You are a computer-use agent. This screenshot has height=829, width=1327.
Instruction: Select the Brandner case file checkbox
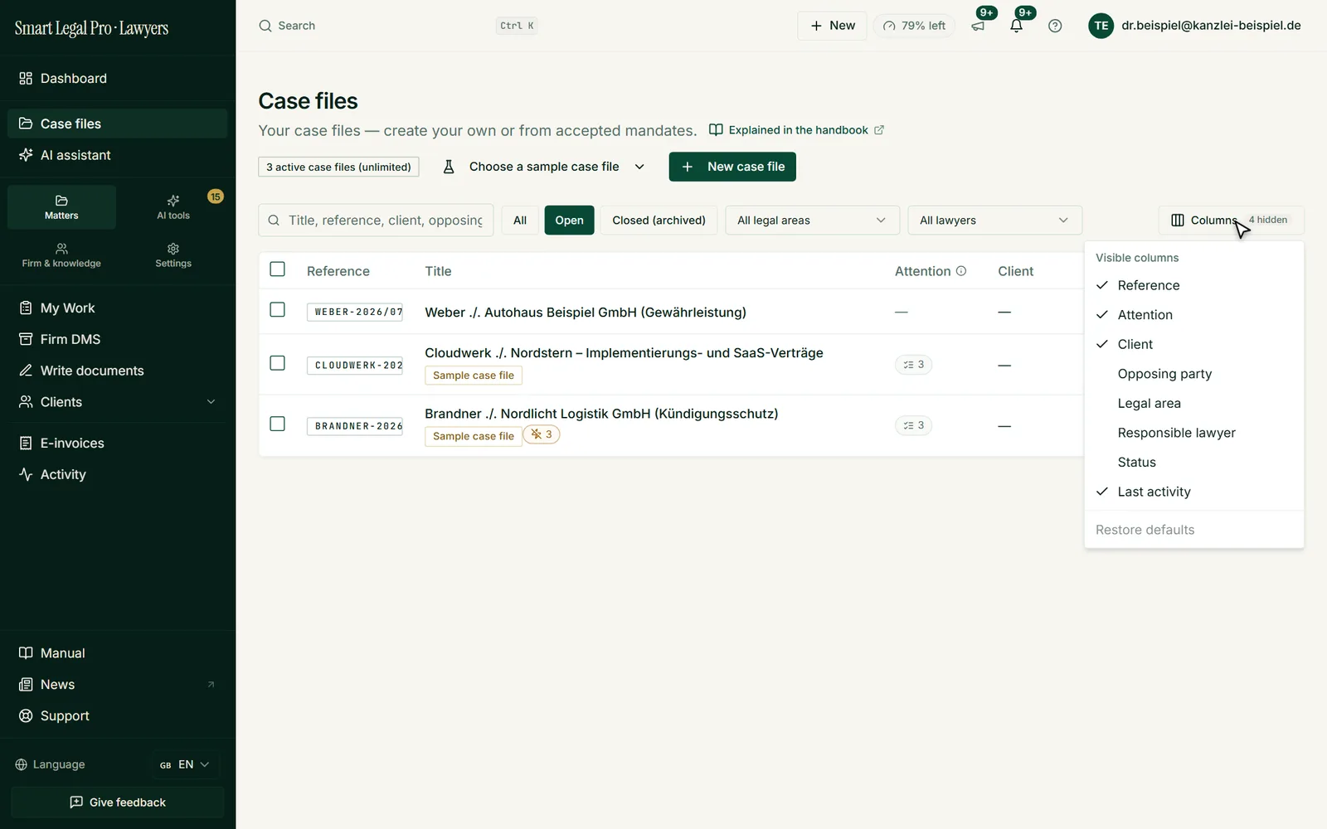click(x=278, y=424)
